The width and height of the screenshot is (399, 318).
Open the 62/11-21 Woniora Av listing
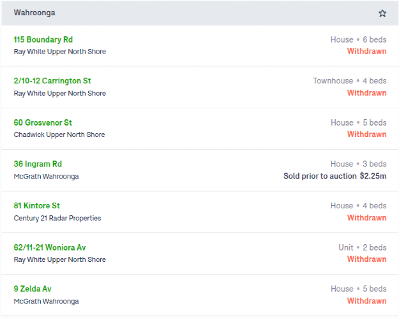50,247
